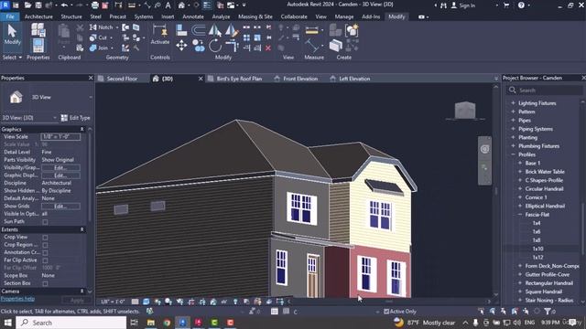Collapse the Profiles node in Project Browser
Image resolution: width=586 pixels, height=329 pixels.
(513, 154)
